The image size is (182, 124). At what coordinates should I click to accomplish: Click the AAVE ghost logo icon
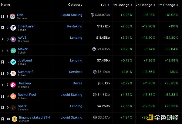tap(13, 39)
